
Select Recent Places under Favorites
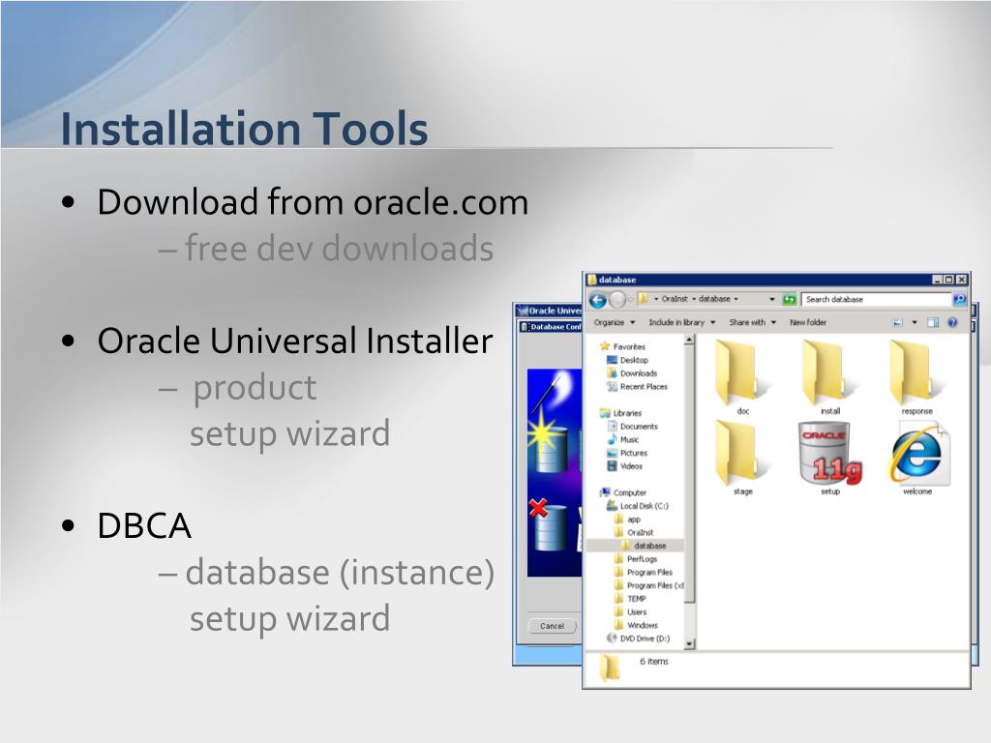(x=637, y=387)
